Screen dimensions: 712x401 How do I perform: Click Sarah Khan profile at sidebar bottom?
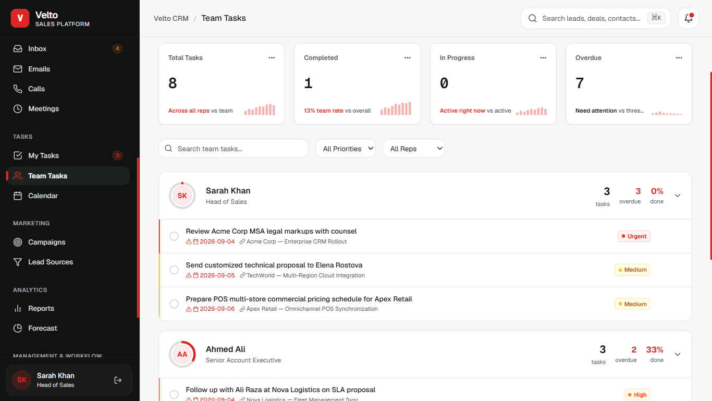tap(69, 380)
